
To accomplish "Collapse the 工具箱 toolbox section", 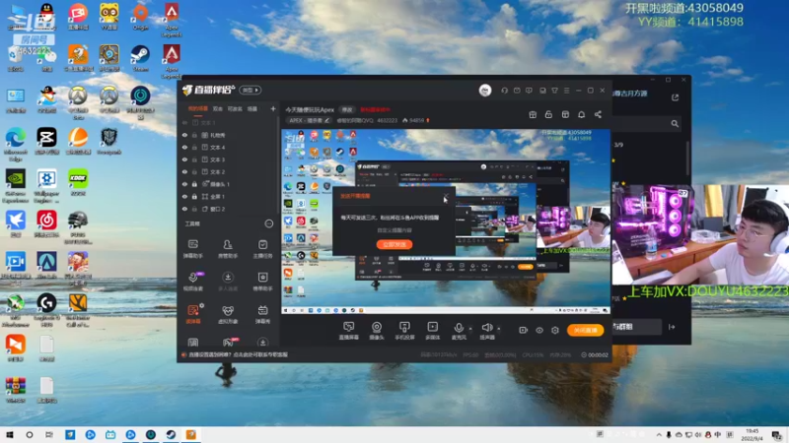I will tap(268, 223).
